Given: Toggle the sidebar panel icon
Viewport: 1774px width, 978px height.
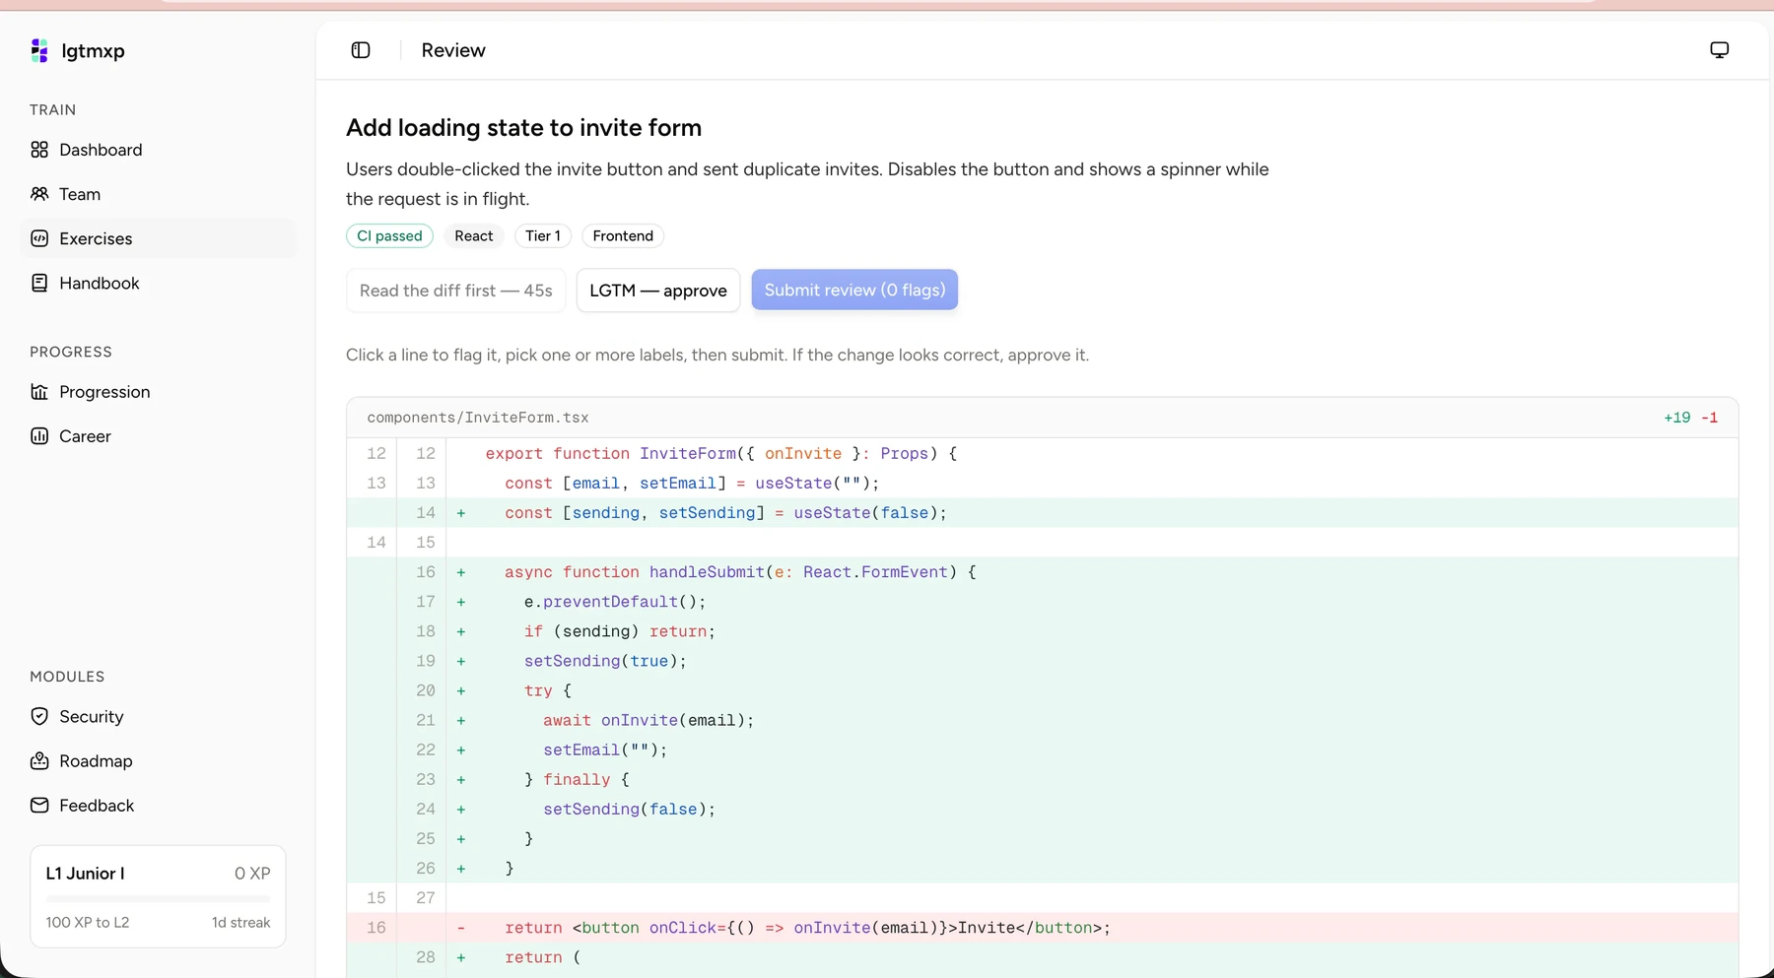Looking at the screenshot, I should click(361, 50).
